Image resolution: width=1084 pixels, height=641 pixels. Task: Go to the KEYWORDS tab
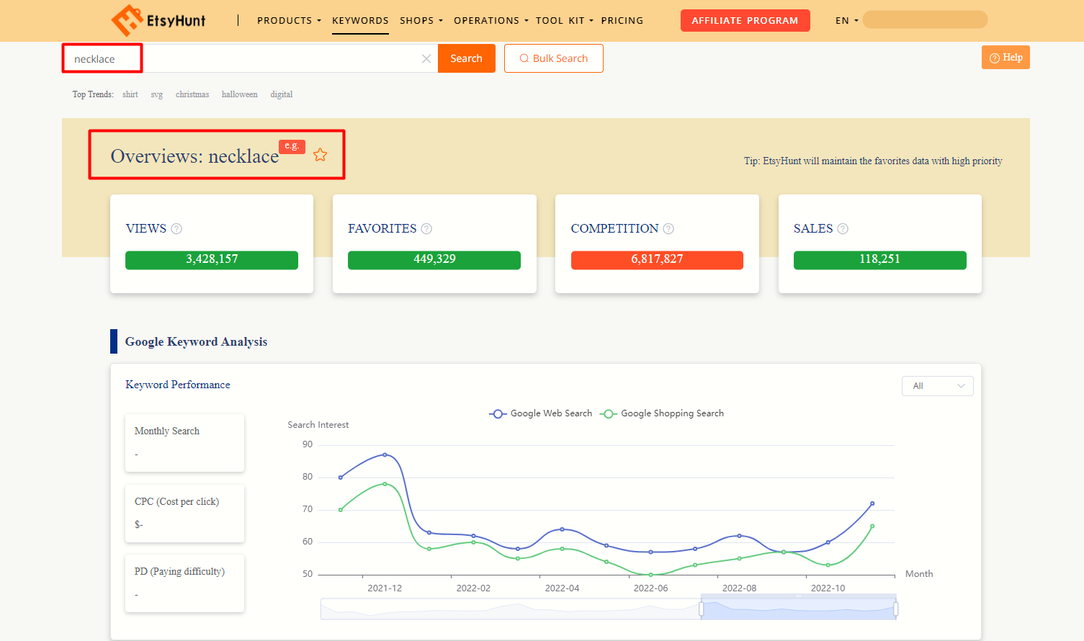pos(360,20)
